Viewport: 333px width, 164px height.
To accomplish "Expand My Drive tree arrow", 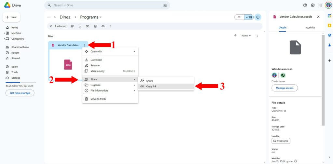I will click(5, 33).
